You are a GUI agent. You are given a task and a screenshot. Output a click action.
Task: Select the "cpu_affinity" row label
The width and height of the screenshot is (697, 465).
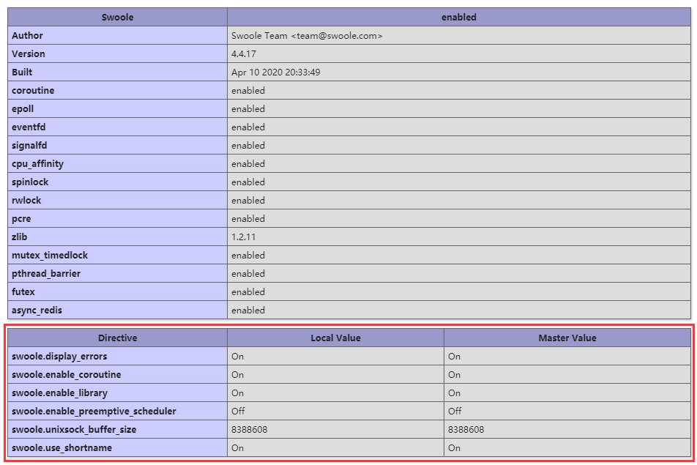[38, 163]
